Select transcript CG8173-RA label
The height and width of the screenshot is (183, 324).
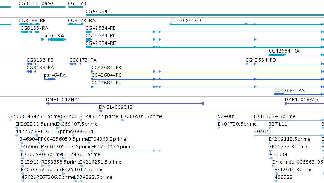click(x=81, y=21)
